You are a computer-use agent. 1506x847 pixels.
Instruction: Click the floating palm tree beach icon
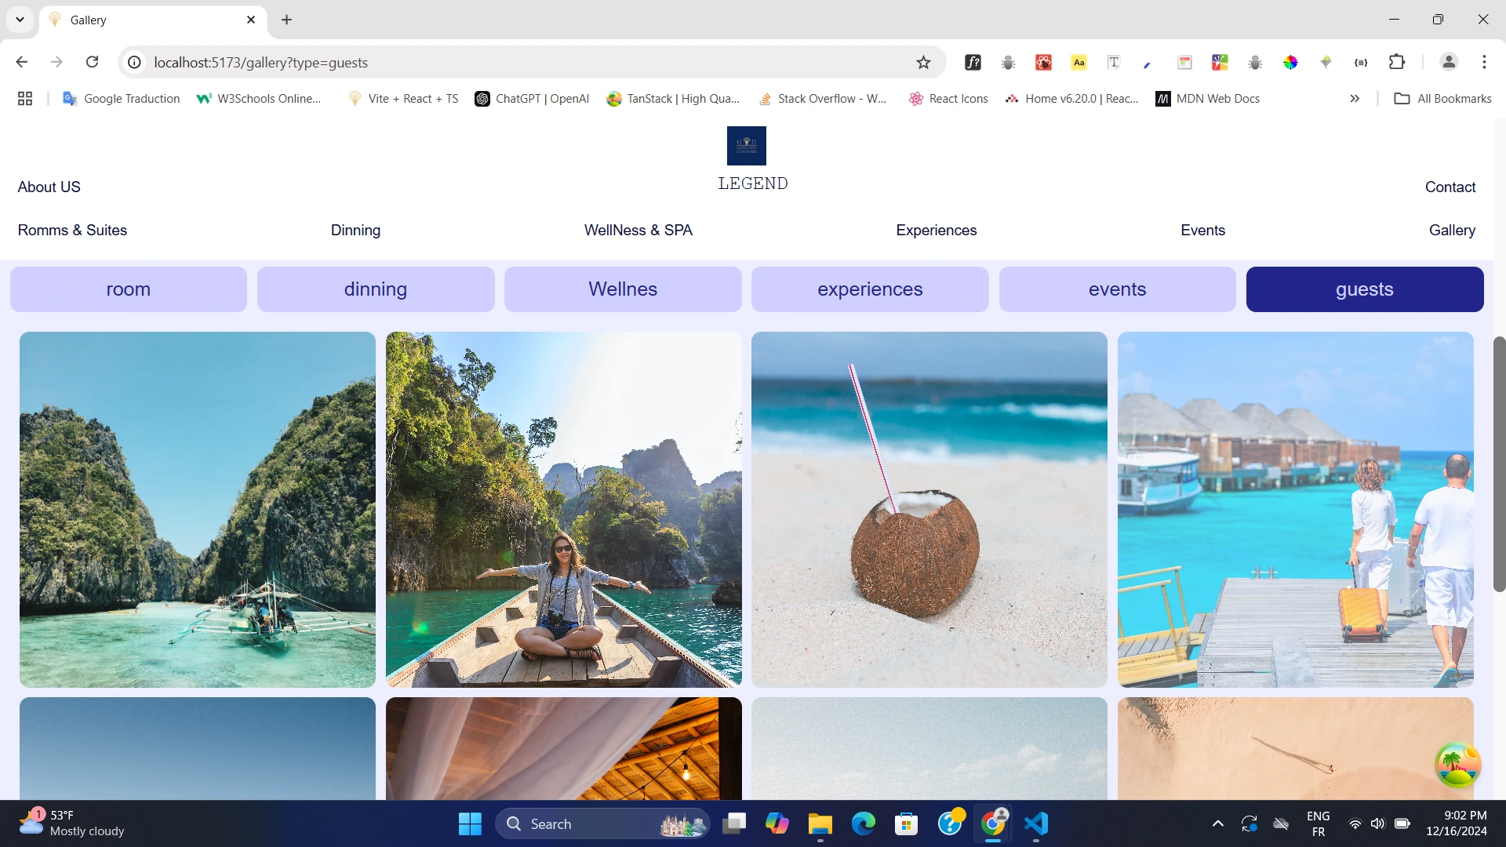tap(1457, 764)
